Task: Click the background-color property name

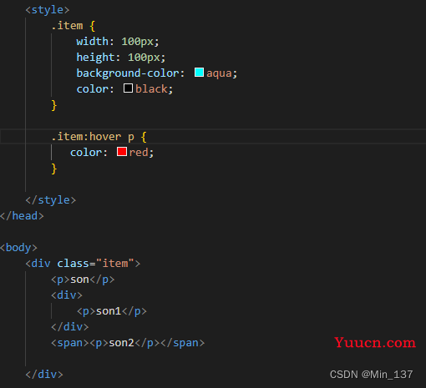Action: point(128,73)
